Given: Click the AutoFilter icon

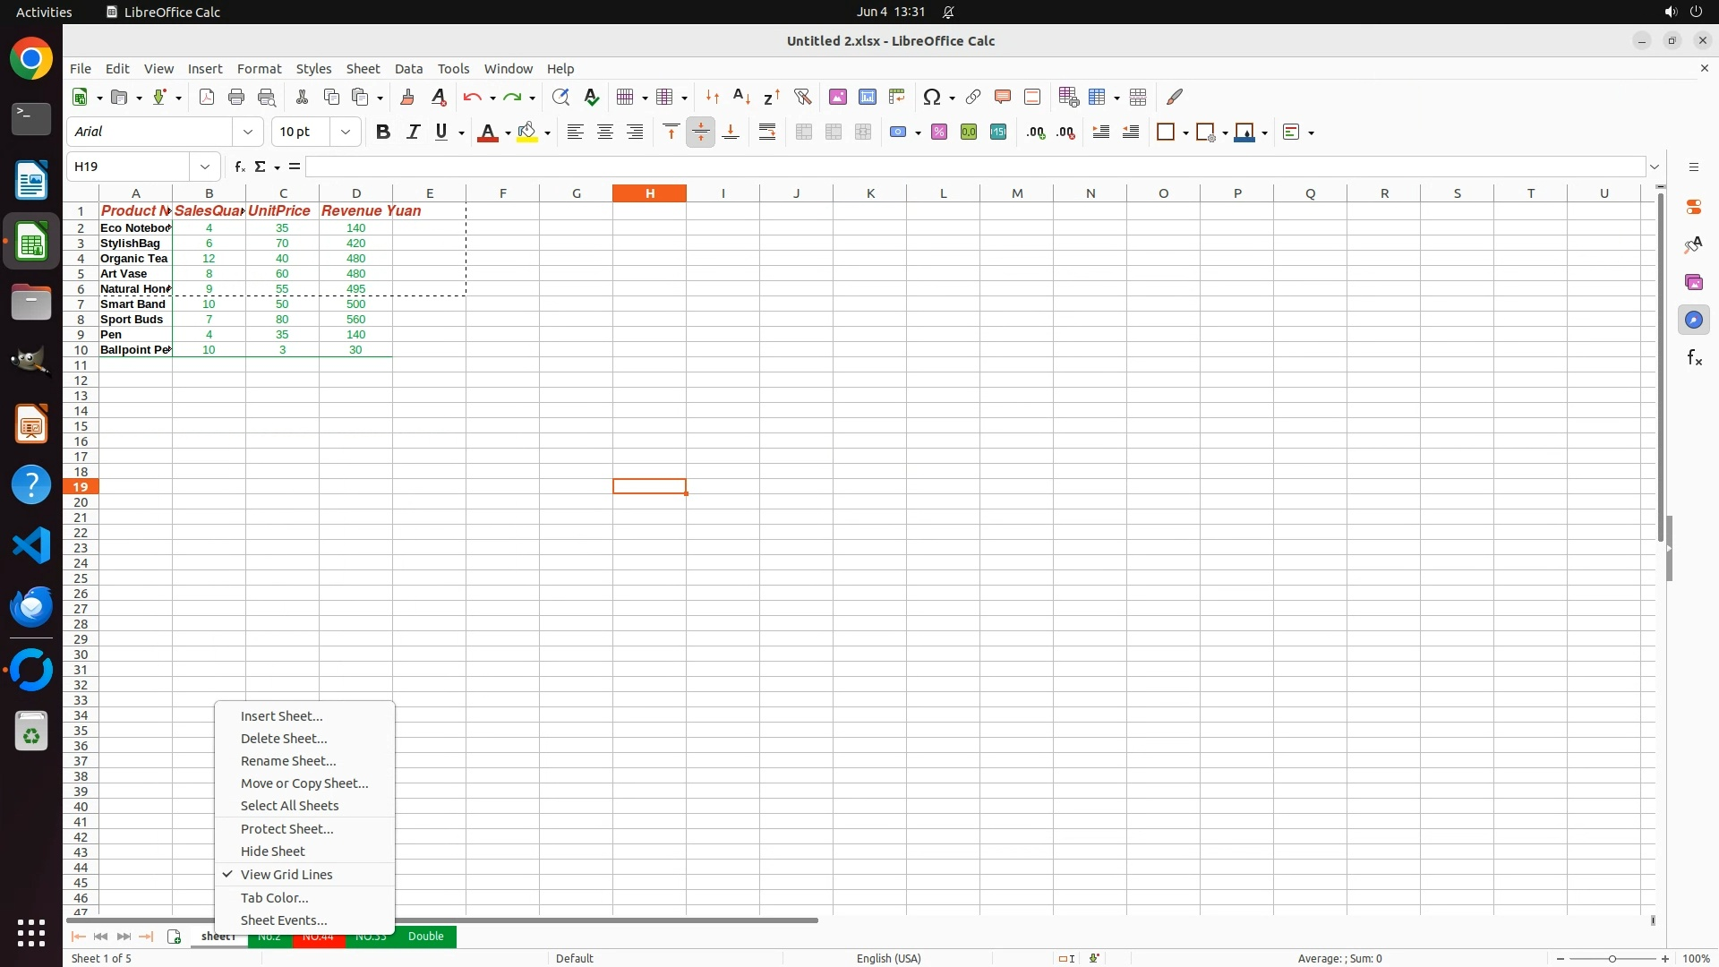Looking at the screenshot, I should [x=802, y=97].
